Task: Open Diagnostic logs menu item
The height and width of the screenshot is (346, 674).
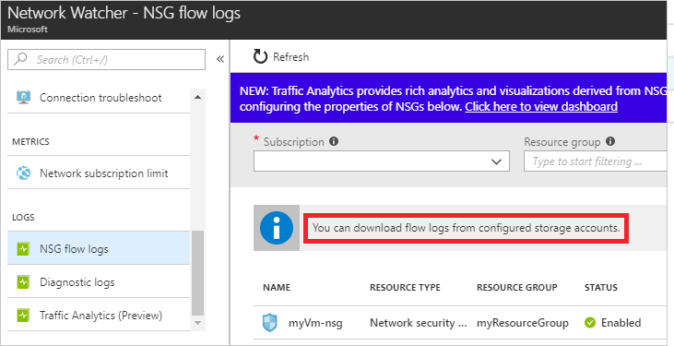Action: point(99,282)
